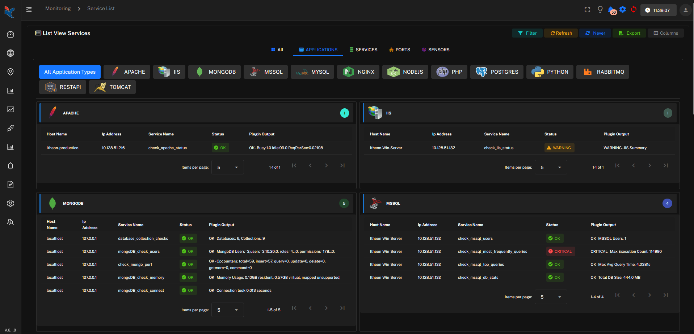Select check_apache_status service name
Viewport: 694px width, 334px height.
[x=168, y=148]
